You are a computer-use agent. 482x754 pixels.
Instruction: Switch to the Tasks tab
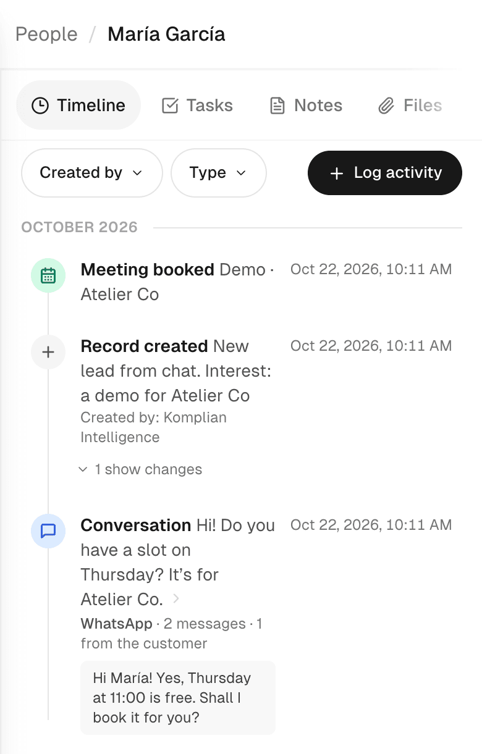(198, 106)
